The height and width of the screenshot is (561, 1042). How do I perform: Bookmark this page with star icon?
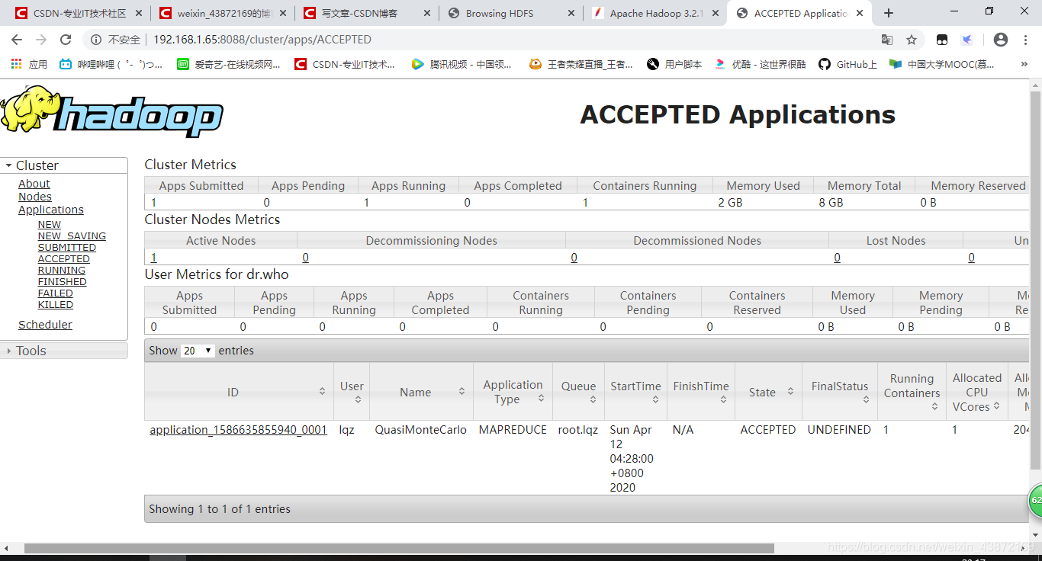(912, 40)
